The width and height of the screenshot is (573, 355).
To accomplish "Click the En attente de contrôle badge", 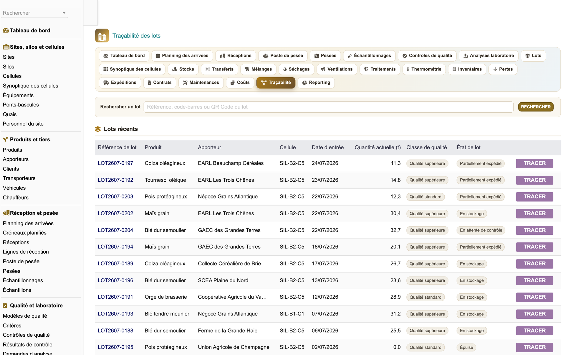I will [x=481, y=230].
